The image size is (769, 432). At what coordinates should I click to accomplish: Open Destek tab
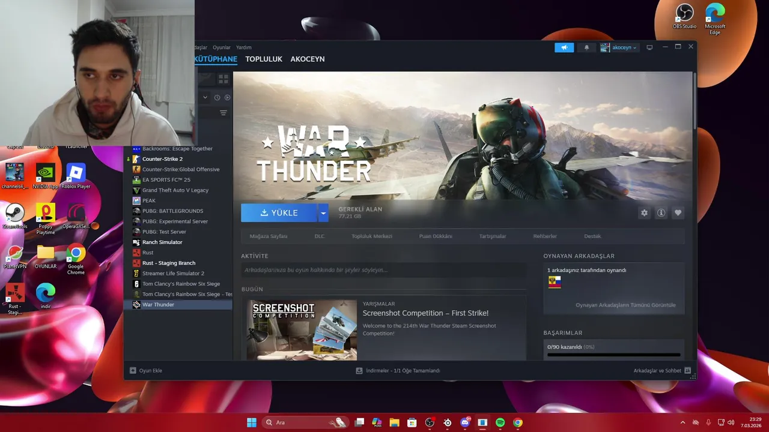tap(592, 236)
